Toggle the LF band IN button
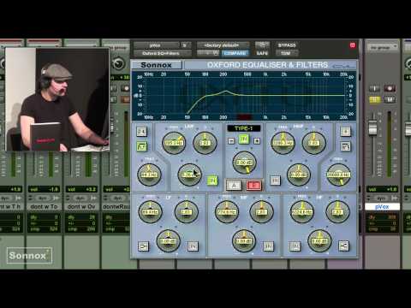411x308 pixels. [x=193, y=246]
